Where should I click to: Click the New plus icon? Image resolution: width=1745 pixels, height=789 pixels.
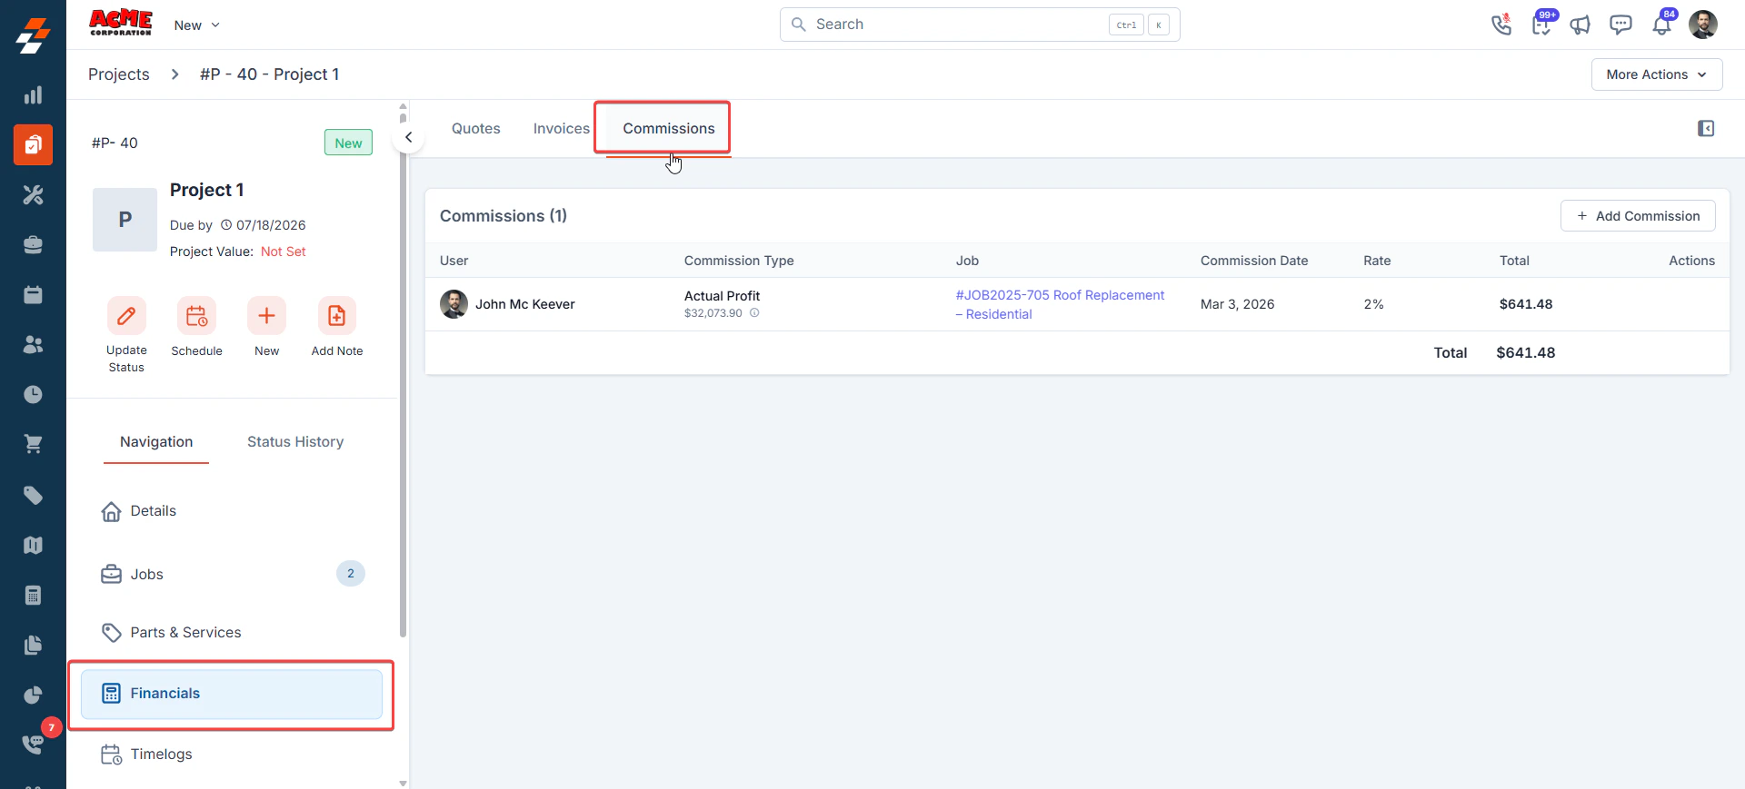click(x=266, y=316)
